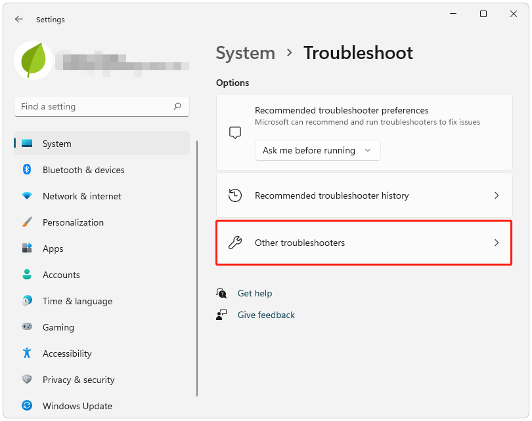Click the Windows Update sync icon
Viewport: 532px width, 421px height.
[x=27, y=405]
